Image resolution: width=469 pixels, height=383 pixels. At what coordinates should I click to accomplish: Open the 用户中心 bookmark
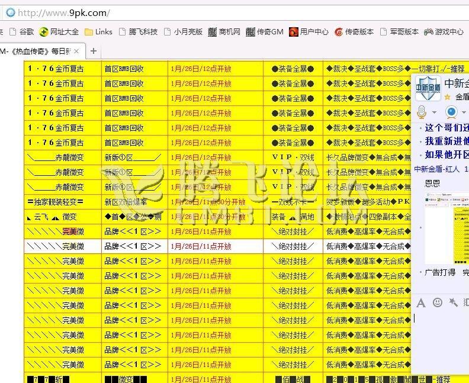point(309,32)
